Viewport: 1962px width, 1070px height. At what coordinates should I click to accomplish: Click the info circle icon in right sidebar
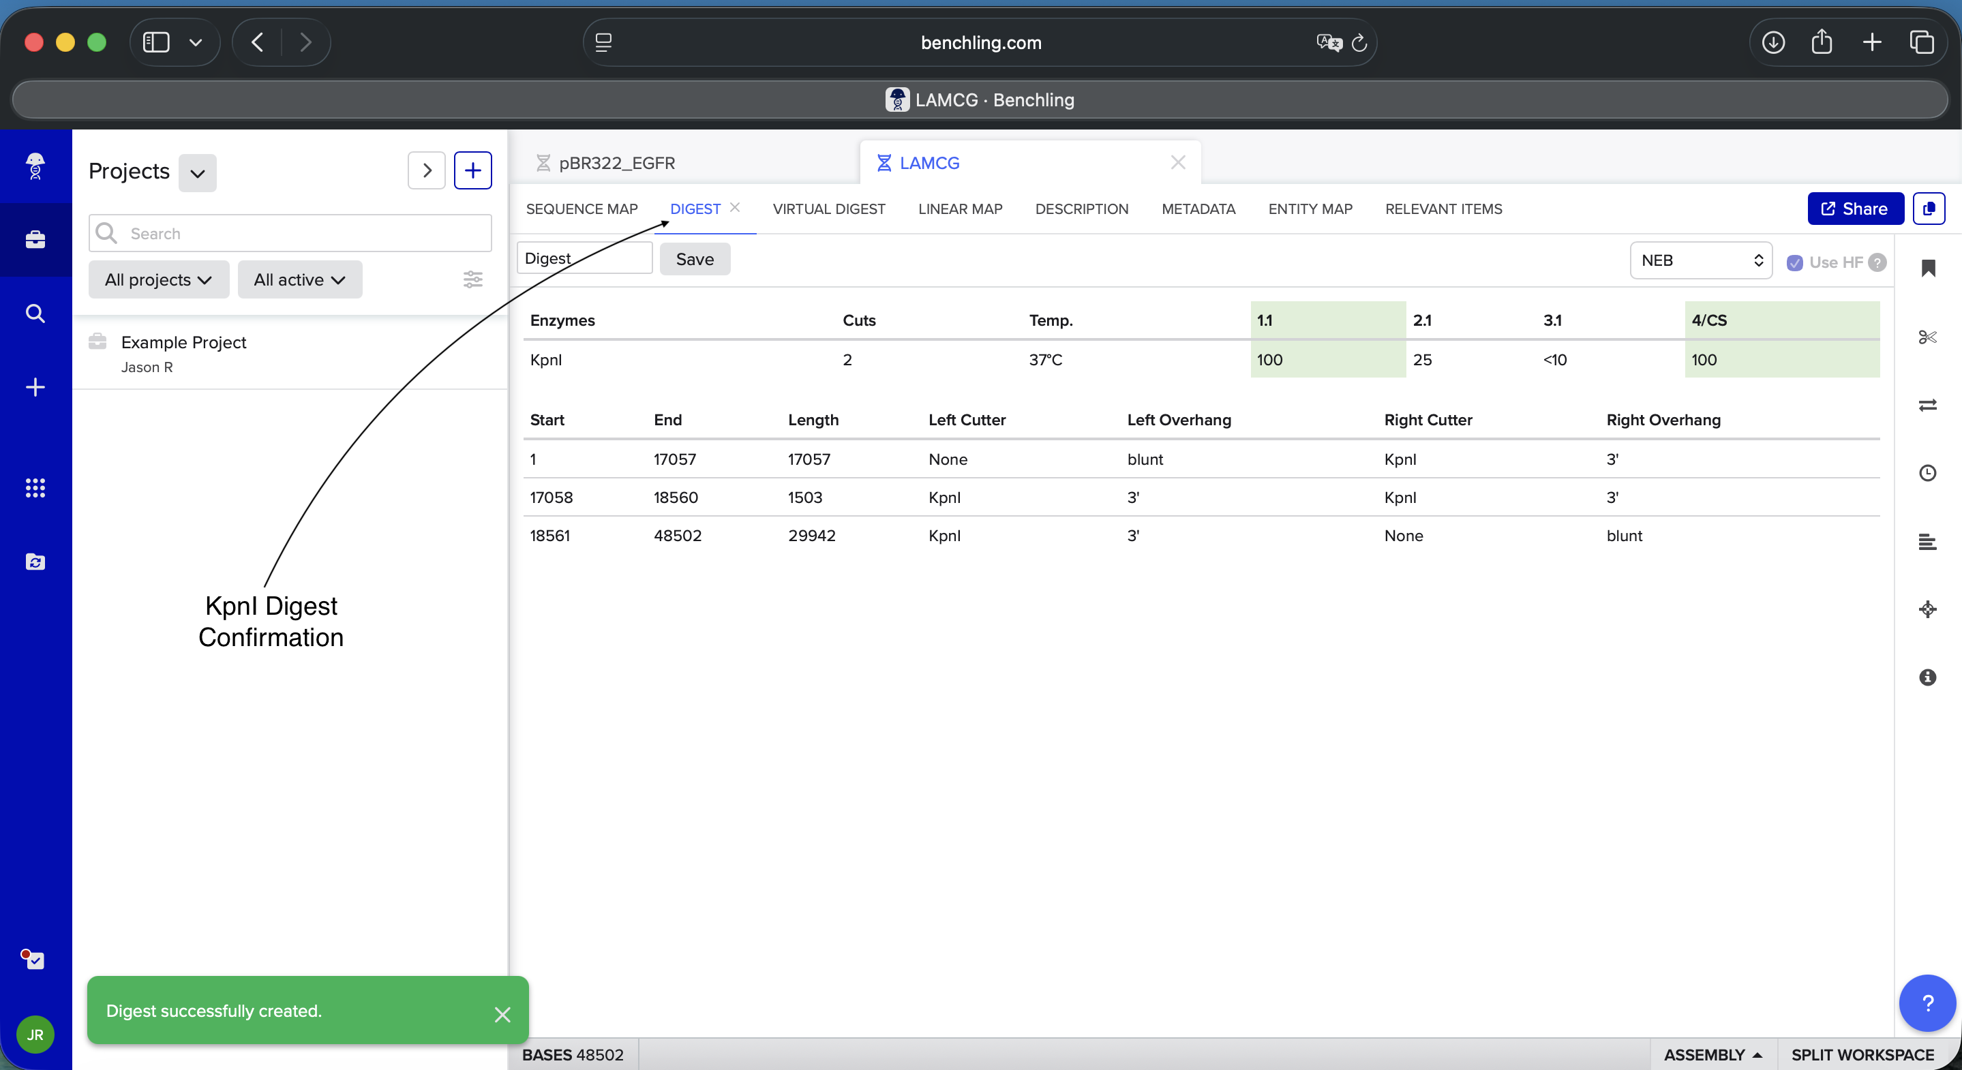point(1927,677)
